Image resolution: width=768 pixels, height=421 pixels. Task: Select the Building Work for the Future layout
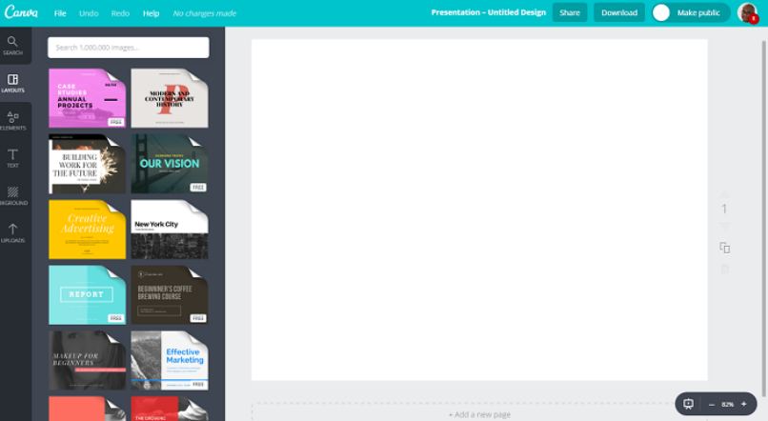87,164
